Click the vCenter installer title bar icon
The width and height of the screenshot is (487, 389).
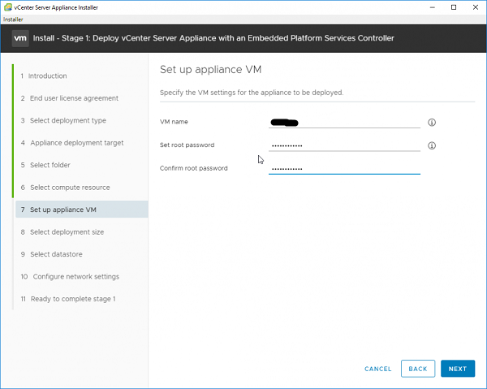8,7
